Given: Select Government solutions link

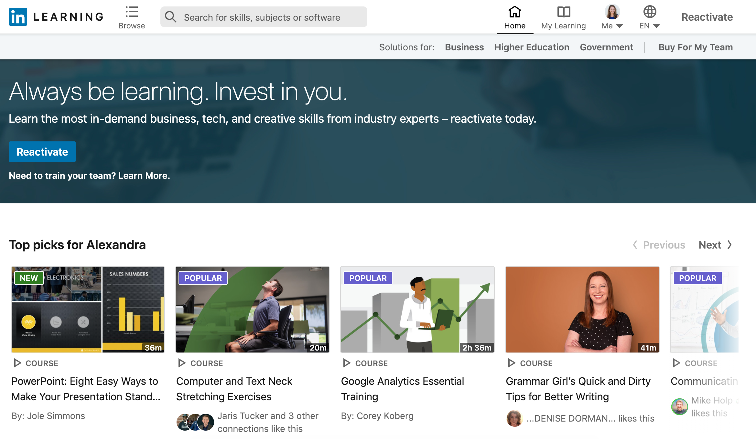Looking at the screenshot, I should tap(606, 47).
